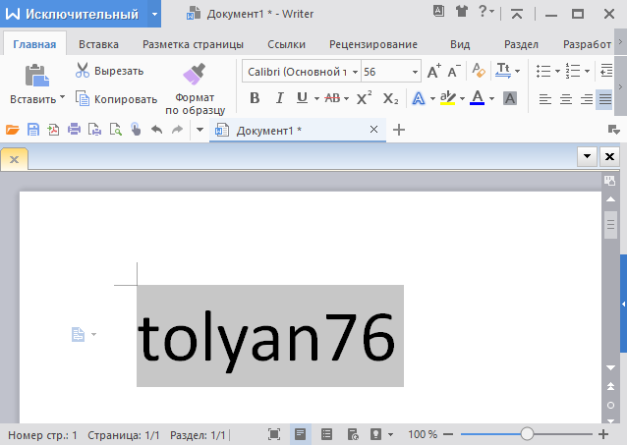Click the Вырезать cut button

109,71
